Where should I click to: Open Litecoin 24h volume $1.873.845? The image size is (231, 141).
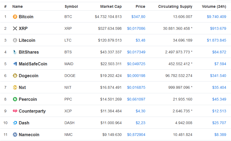(216, 40)
